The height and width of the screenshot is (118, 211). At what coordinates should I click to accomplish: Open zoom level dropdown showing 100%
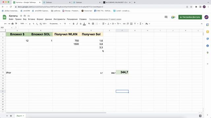[23, 24]
